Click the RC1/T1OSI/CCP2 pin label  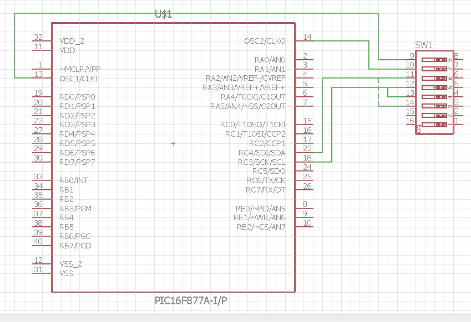255,134
